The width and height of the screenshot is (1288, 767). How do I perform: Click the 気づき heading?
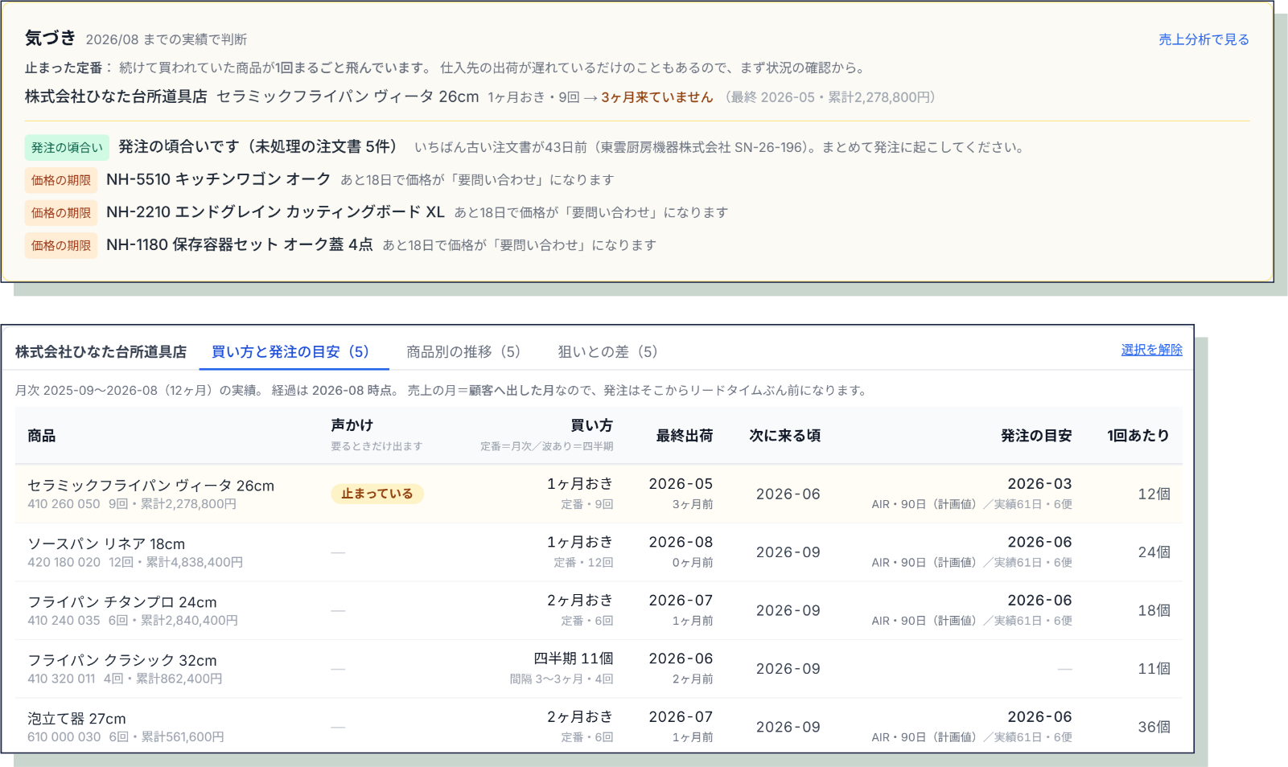tap(50, 38)
